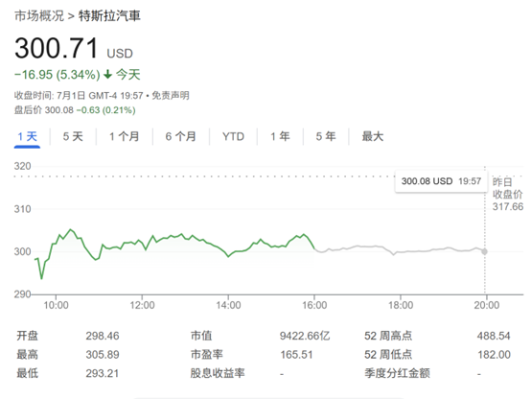This screenshot has width=531, height=399.
Task: Select the 1 天 time range tab
Action: (27, 136)
